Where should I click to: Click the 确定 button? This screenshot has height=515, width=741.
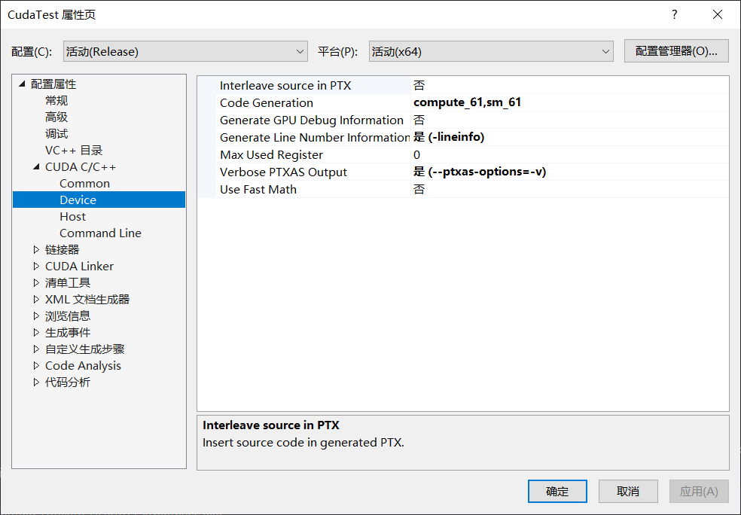tap(557, 492)
